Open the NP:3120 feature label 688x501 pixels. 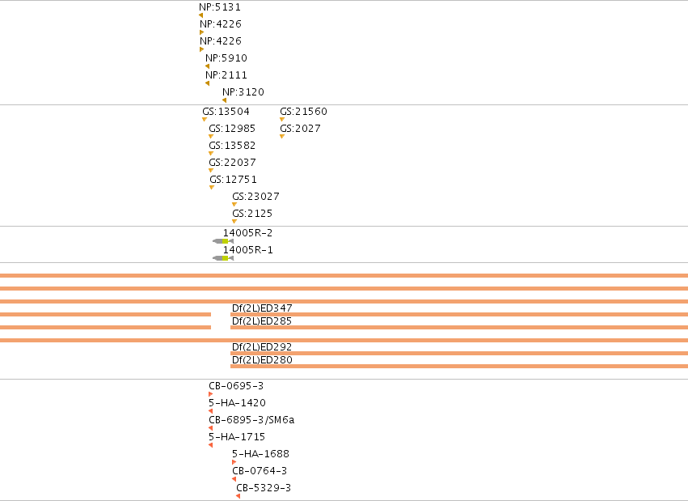pyautogui.click(x=243, y=92)
